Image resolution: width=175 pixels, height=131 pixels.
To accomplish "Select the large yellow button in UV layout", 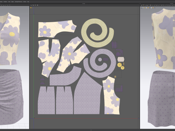I will coord(120,65).
